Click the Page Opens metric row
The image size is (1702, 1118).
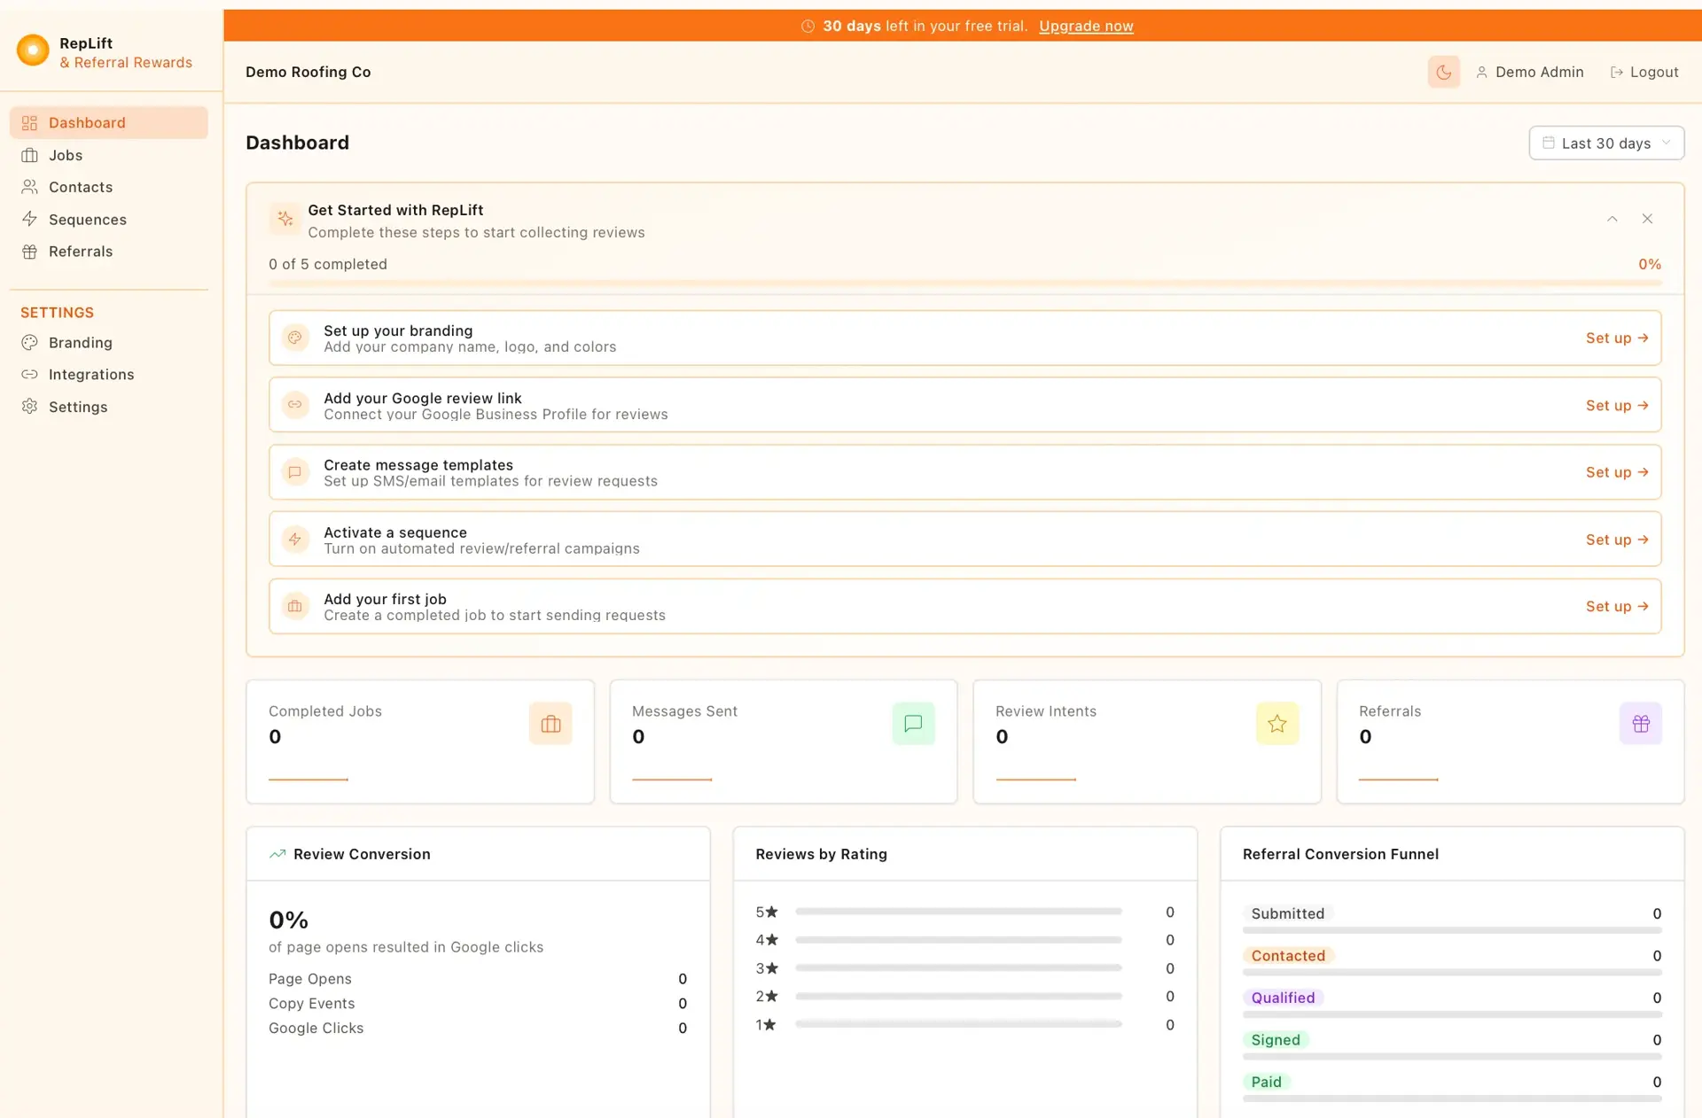click(478, 979)
